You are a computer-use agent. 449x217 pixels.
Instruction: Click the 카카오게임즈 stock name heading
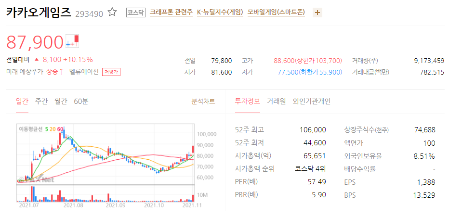tap(39, 13)
